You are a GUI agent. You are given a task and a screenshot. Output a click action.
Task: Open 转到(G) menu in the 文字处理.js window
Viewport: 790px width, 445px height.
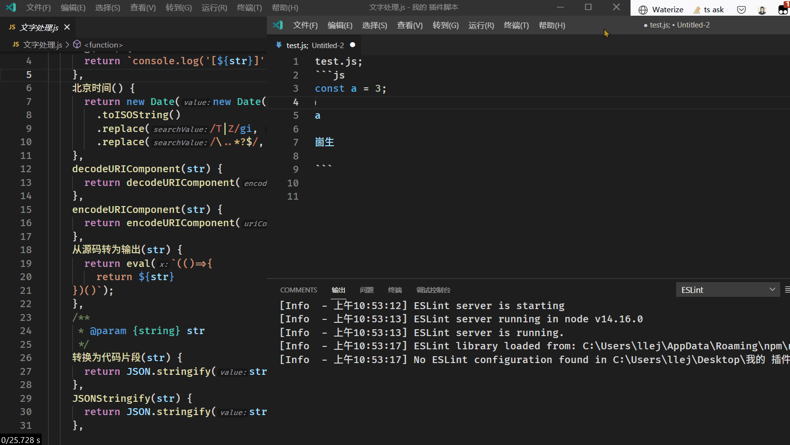pos(179,8)
